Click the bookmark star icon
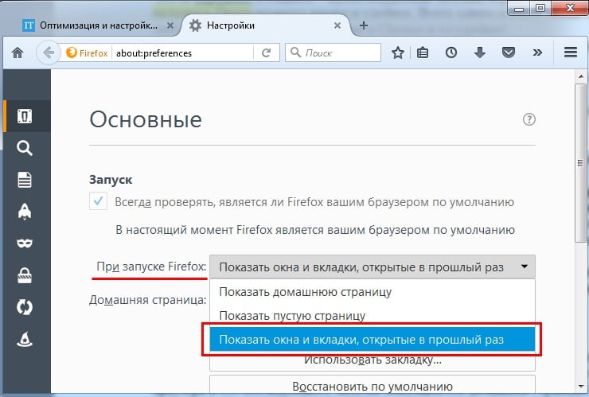Screen dimensions: 589x397 click(398, 53)
